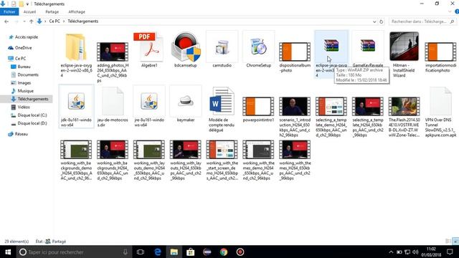
Task: Open the volume control in system tray
Action: pos(415,252)
